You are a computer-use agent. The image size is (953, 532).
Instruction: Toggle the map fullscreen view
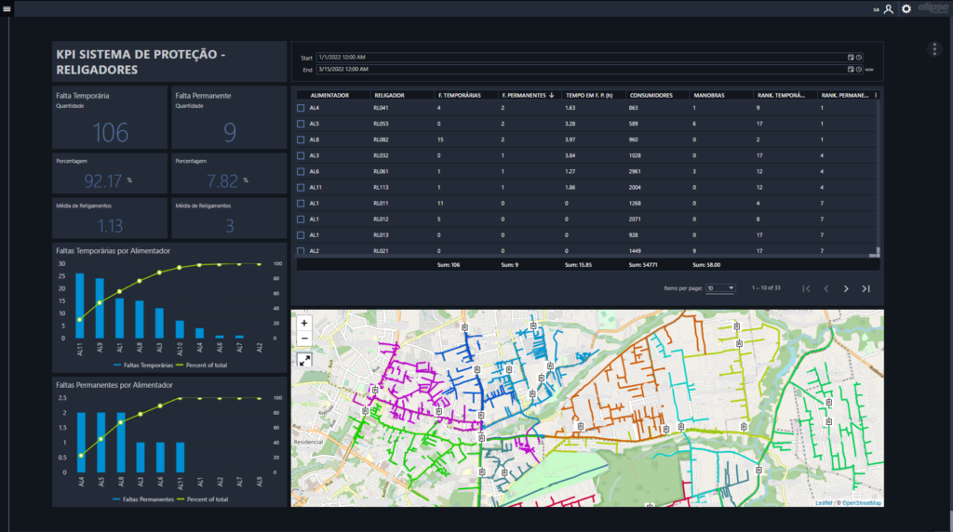tap(304, 360)
